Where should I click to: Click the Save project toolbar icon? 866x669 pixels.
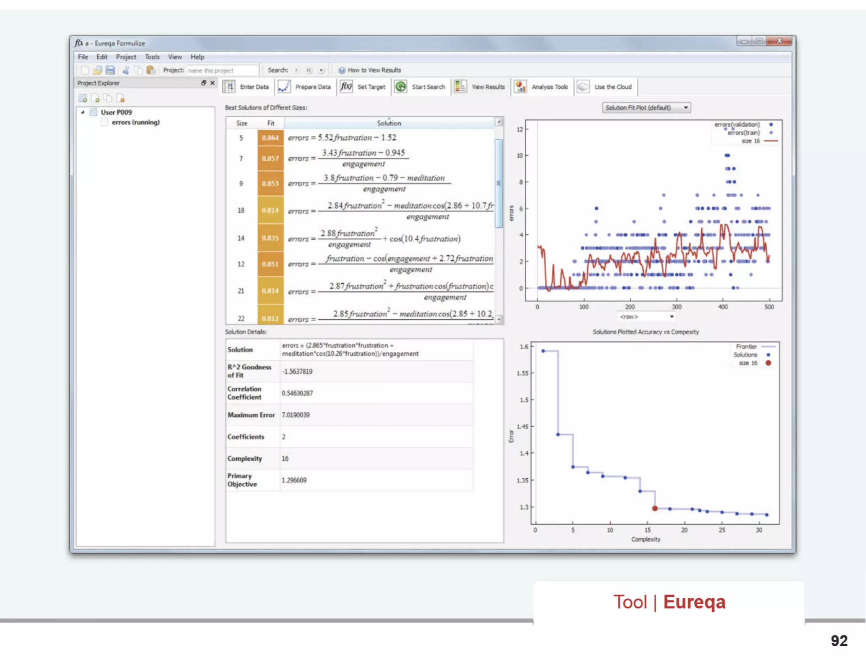(110, 70)
